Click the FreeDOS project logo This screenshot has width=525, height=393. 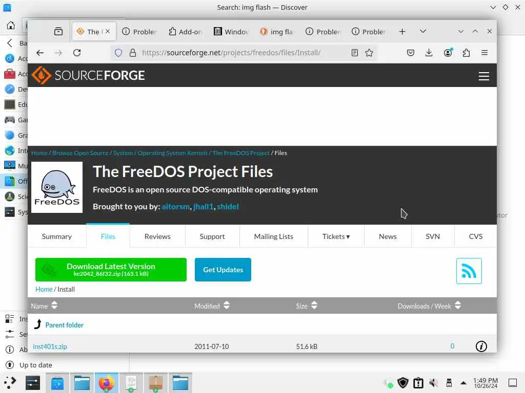pyautogui.click(x=57, y=187)
